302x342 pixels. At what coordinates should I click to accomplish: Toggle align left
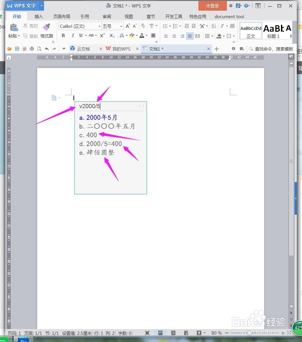point(166,36)
